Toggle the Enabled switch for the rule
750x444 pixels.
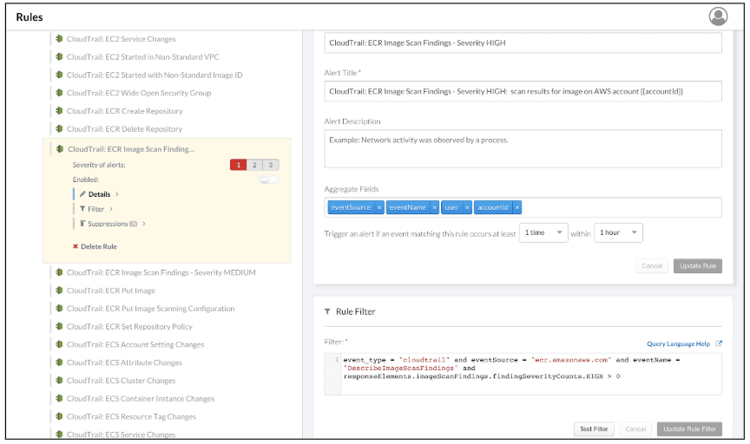coord(268,180)
